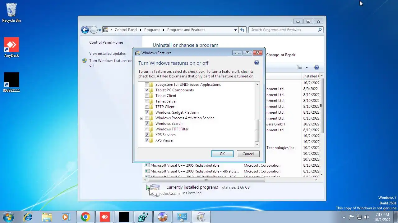Screen dimensions: 398x223
Task: Cancel the Windows Features dialog
Action: tap(248, 154)
